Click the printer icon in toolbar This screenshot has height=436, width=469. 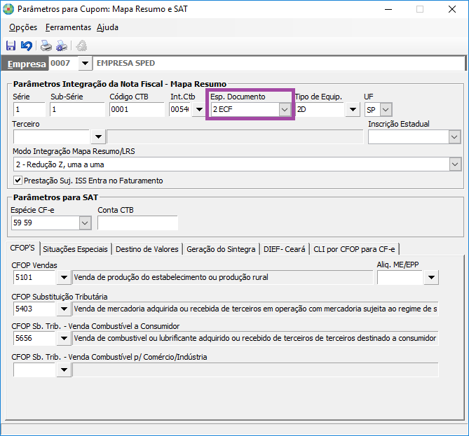coord(46,46)
